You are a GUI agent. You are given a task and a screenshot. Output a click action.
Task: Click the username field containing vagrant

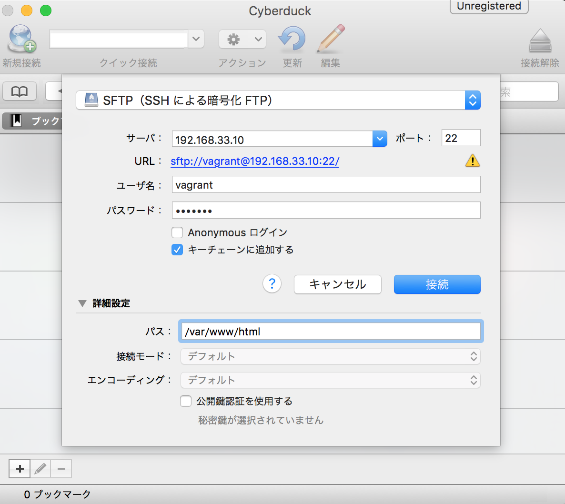pyautogui.click(x=326, y=184)
